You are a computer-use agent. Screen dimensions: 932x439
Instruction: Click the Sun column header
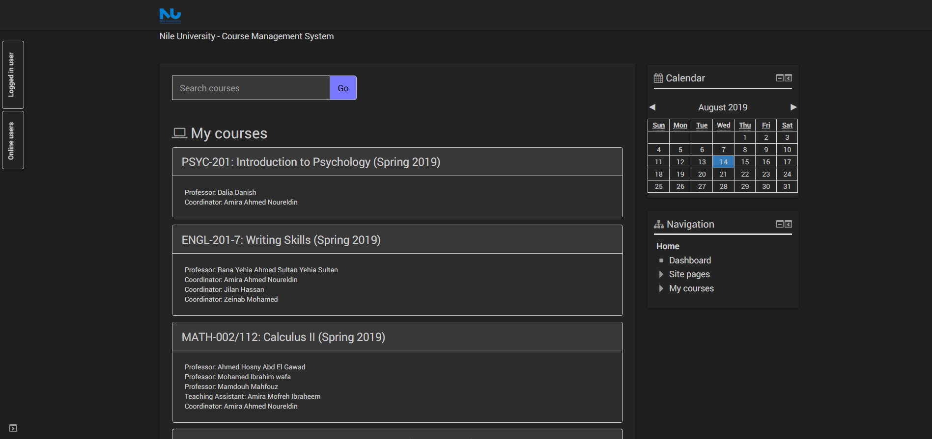click(658, 125)
